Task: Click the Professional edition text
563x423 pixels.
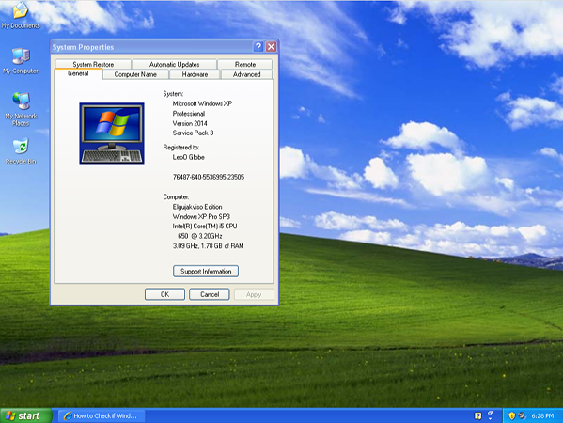Action: tap(189, 114)
